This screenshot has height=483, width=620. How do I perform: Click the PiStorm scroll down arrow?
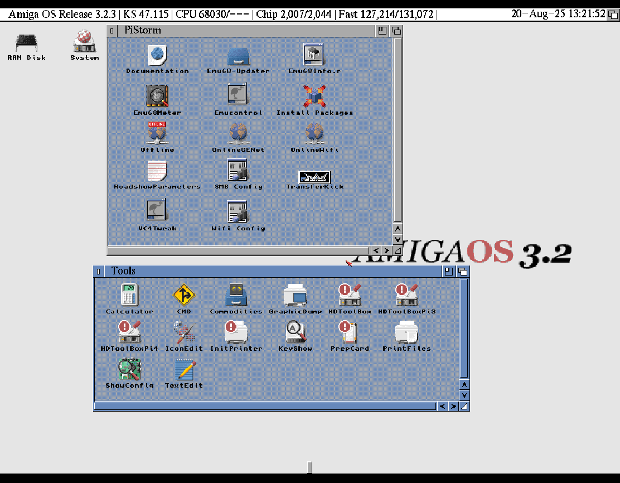tap(398, 239)
